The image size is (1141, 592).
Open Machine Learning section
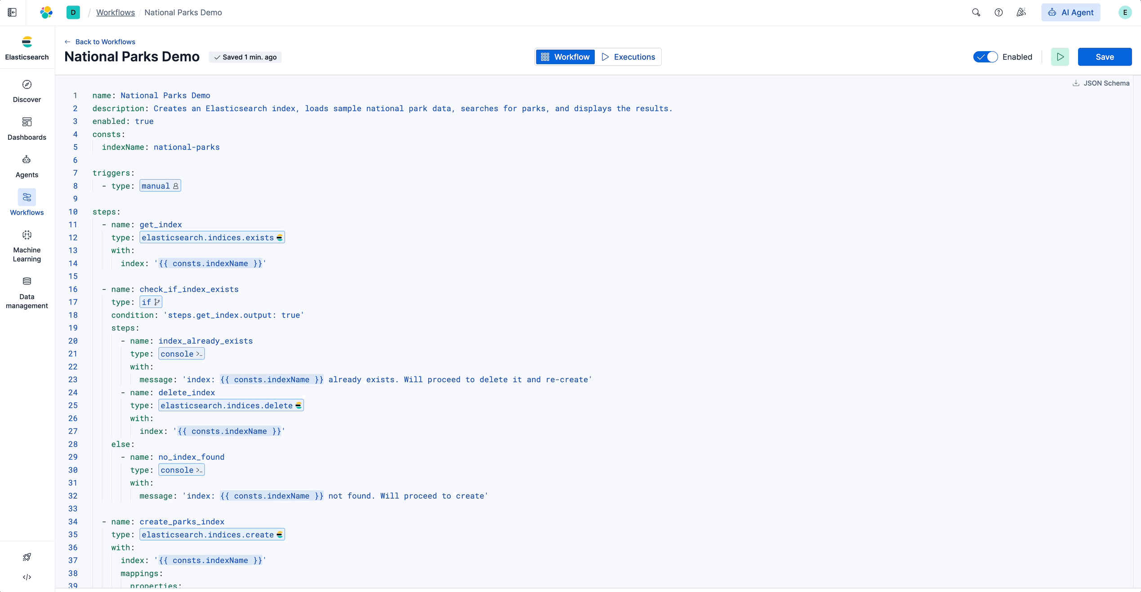click(27, 246)
